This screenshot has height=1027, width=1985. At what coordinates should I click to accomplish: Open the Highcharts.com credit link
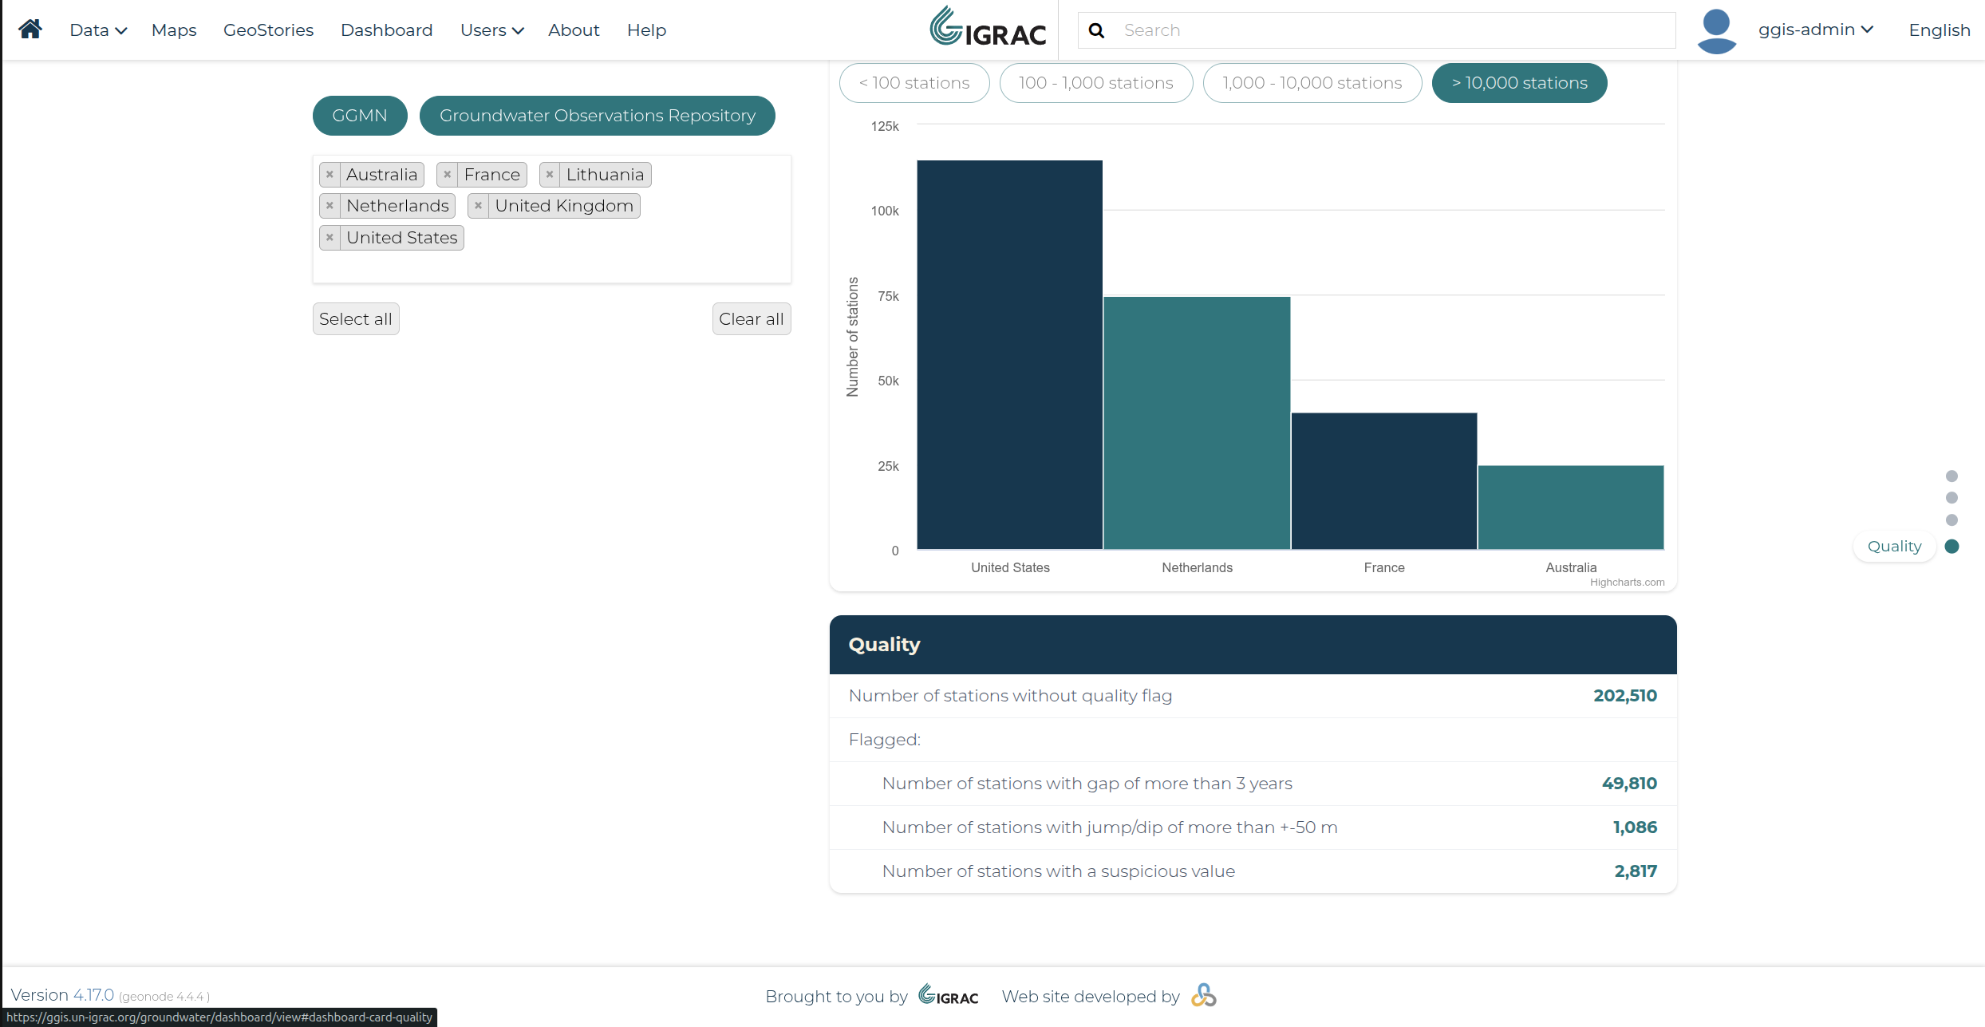click(x=1627, y=583)
